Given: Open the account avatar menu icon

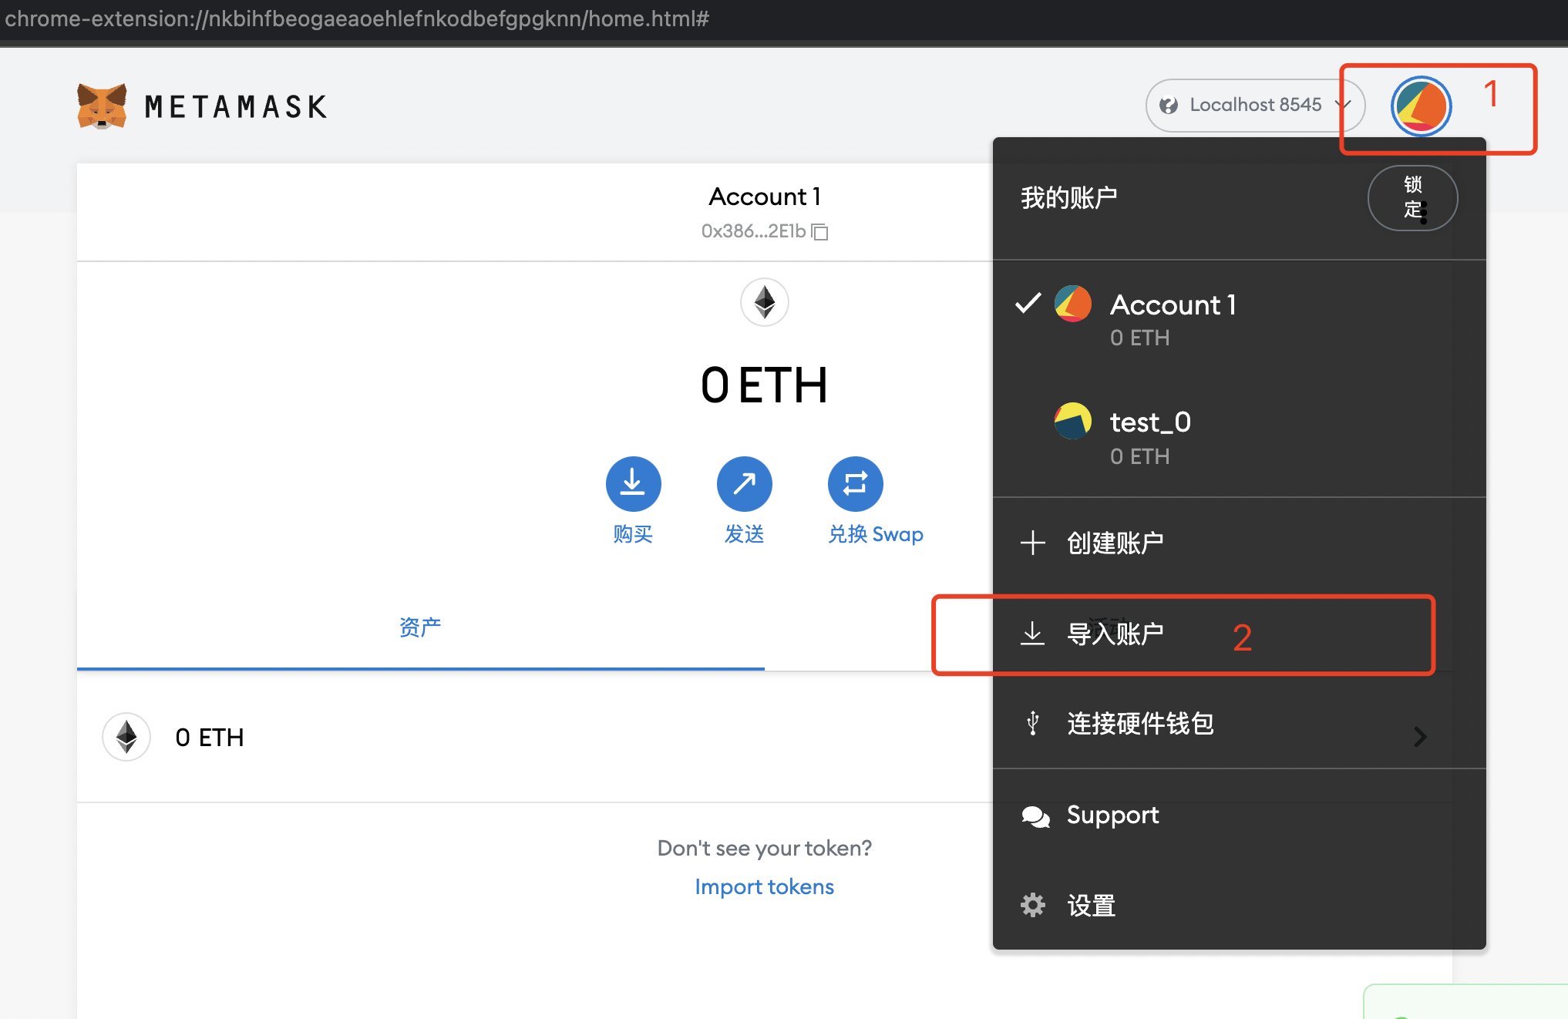Looking at the screenshot, I should pos(1421,106).
